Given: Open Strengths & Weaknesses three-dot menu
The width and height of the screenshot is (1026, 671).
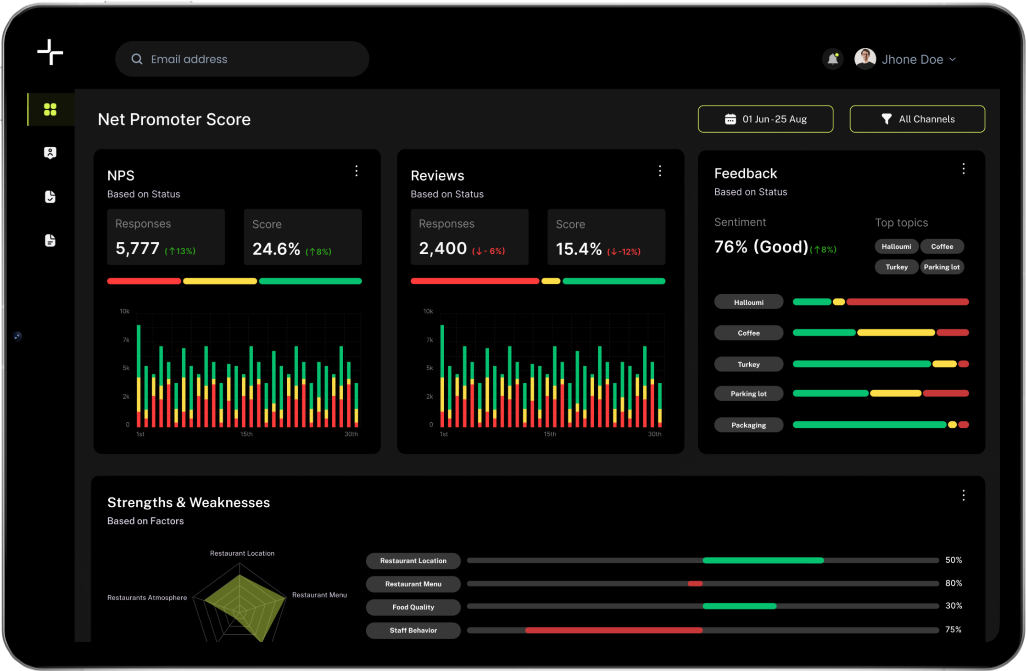Looking at the screenshot, I should 963,496.
